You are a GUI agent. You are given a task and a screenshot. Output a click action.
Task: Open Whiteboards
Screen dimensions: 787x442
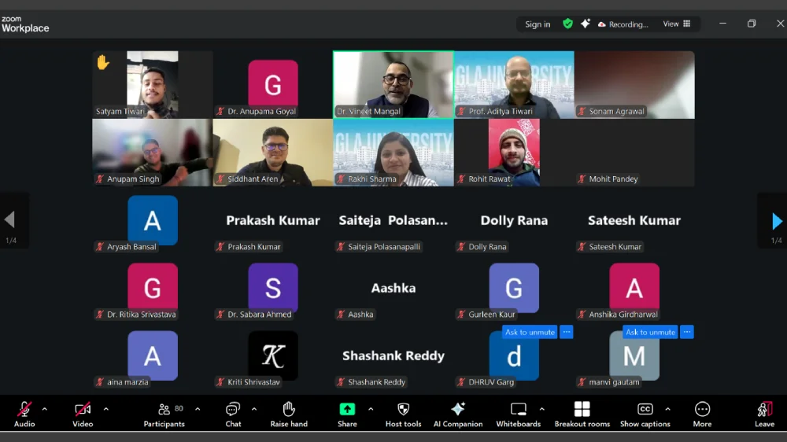tap(518, 414)
